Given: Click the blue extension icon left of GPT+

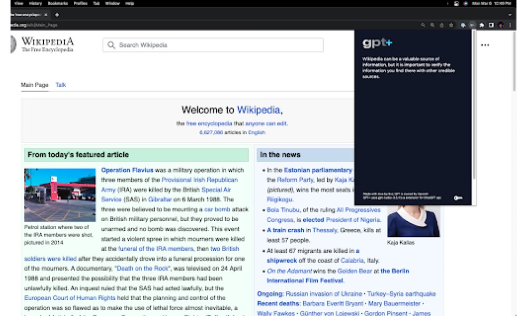Looking at the screenshot, I should tap(463, 25).
